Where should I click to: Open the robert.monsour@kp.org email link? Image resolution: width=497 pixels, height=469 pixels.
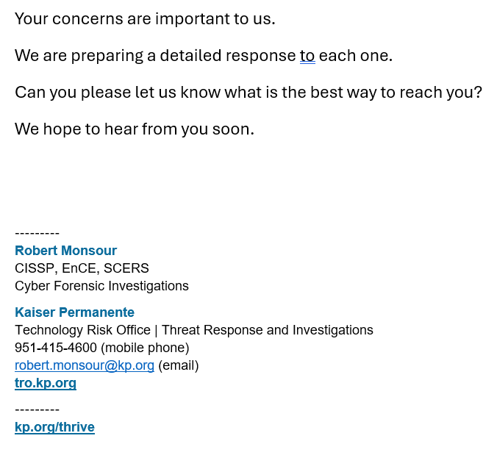click(x=84, y=365)
